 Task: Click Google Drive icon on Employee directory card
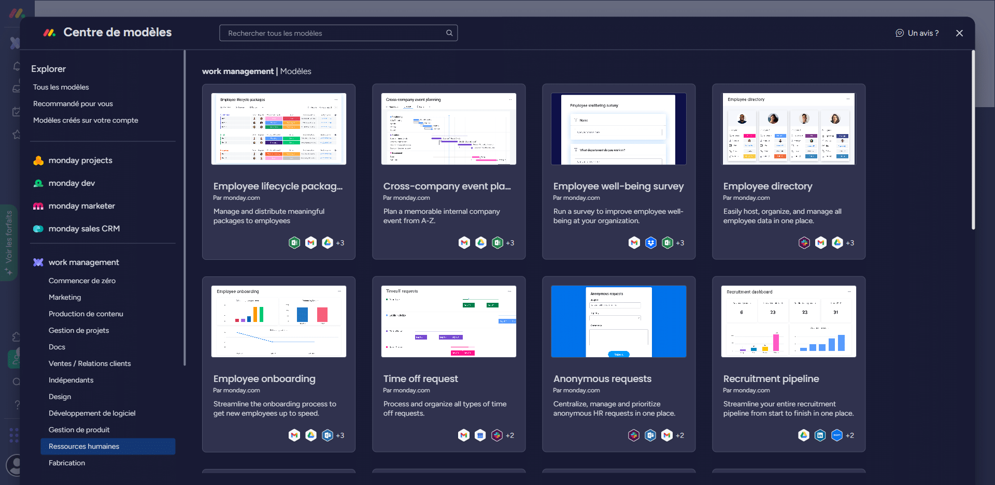pos(837,243)
